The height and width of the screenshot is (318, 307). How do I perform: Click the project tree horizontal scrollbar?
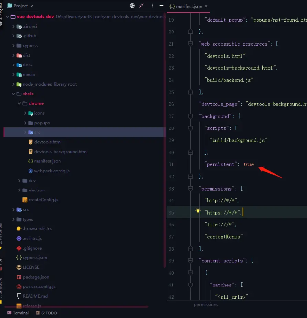(76, 307)
